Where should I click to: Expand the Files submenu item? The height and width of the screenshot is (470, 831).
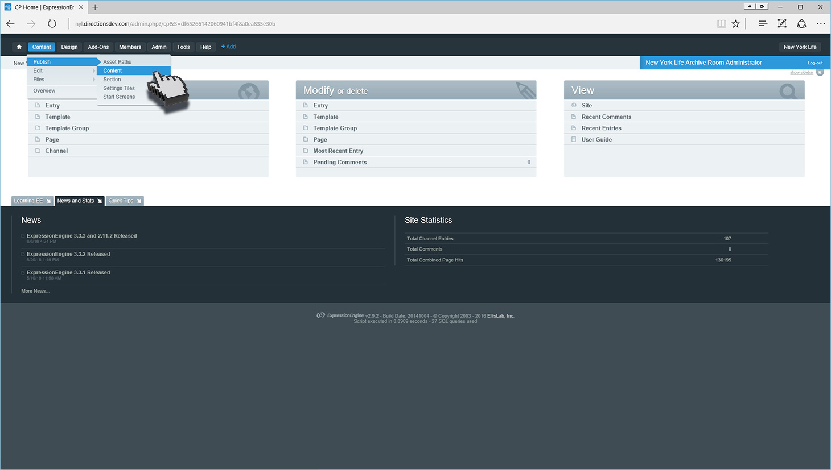coord(61,80)
